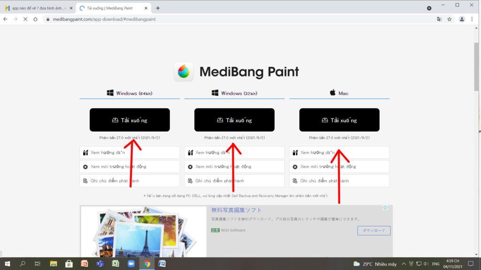Open PowerPoint from the taskbar
The width and height of the screenshot is (481, 270).
tap(85, 263)
